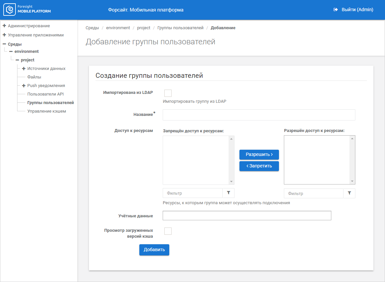Open Пользователи API in the sidebar
The image size is (385, 282).
(x=45, y=94)
